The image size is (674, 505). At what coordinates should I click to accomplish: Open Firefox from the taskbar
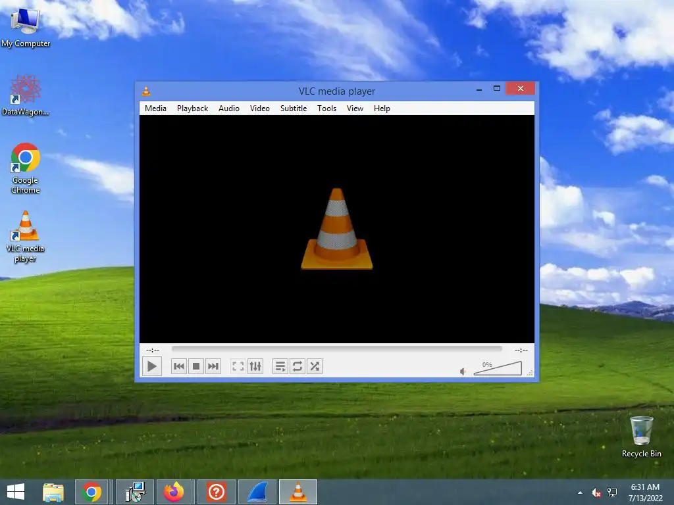tap(174, 492)
